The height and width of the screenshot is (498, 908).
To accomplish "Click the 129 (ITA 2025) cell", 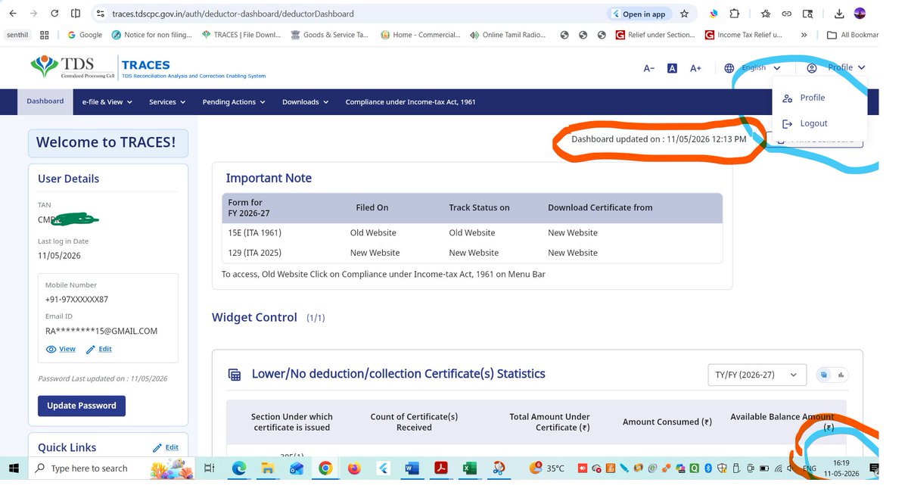I will tap(254, 253).
